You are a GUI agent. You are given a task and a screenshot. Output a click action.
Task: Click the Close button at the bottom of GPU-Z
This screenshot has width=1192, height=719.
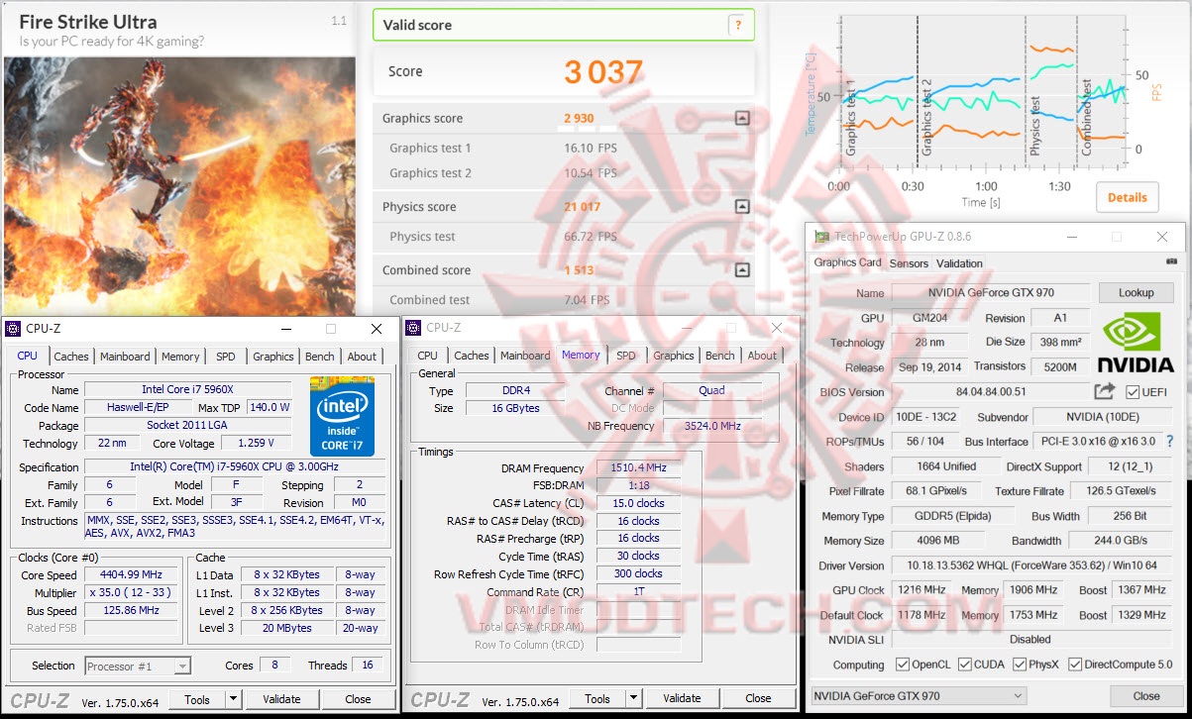click(1146, 696)
